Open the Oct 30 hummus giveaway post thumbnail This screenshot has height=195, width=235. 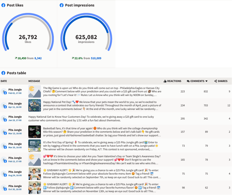coord(34,187)
